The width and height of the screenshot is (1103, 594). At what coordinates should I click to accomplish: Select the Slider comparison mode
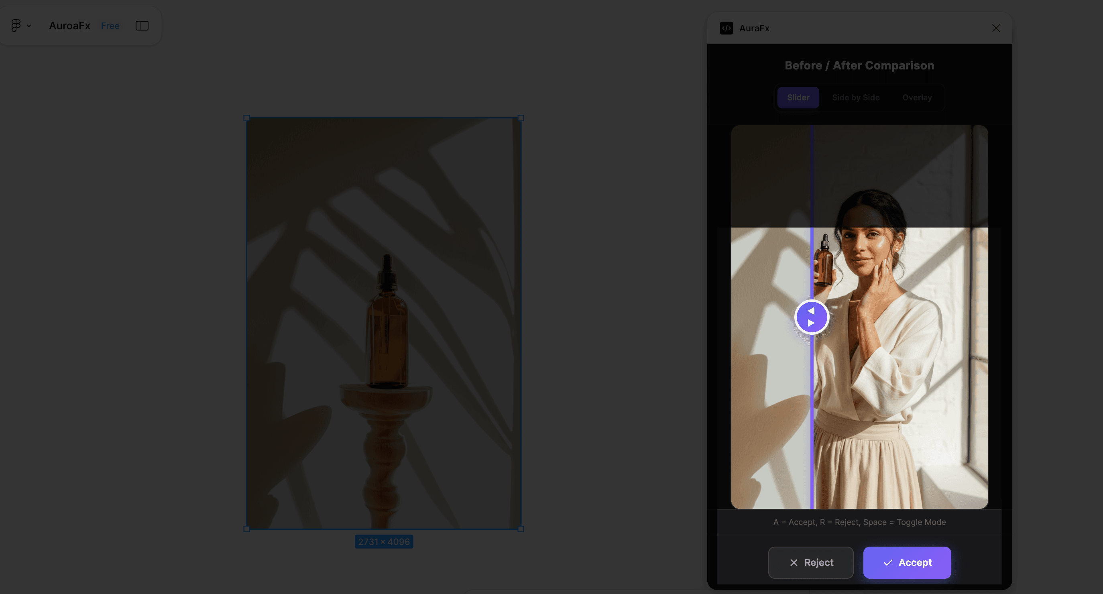coord(798,98)
